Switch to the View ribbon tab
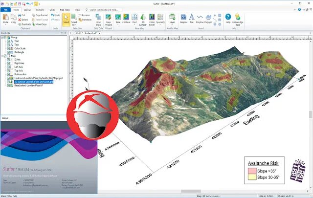313x198 pixels. click(77, 10)
